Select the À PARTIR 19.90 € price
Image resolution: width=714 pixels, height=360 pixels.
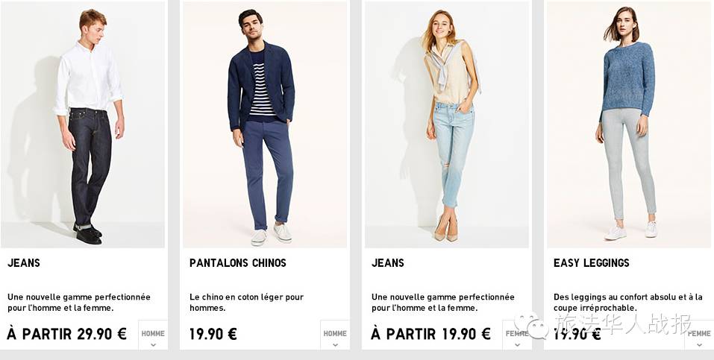(x=430, y=334)
